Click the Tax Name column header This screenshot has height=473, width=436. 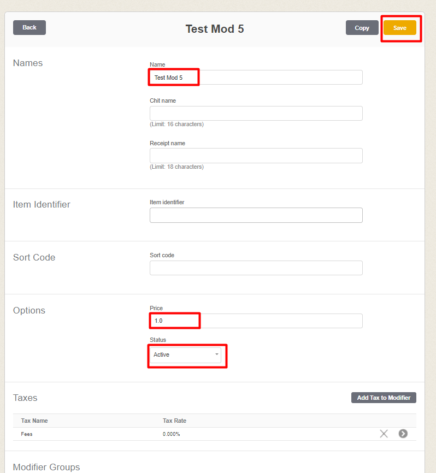[34, 421]
